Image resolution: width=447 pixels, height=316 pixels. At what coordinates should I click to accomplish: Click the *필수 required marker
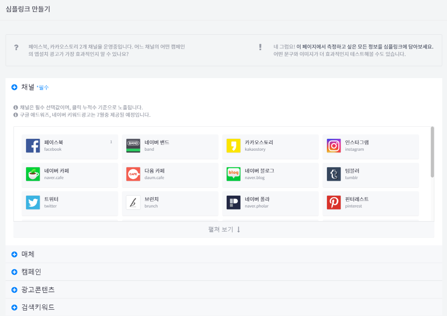tap(43, 88)
